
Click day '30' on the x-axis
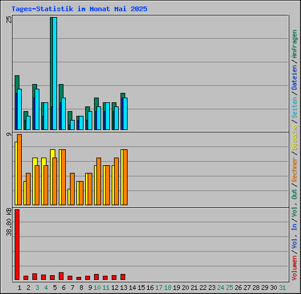pos(273,288)
